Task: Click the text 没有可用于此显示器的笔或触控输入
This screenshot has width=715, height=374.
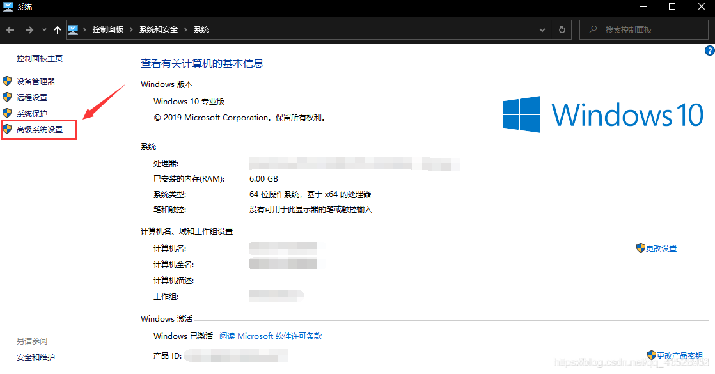Action: click(x=311, y=210)
